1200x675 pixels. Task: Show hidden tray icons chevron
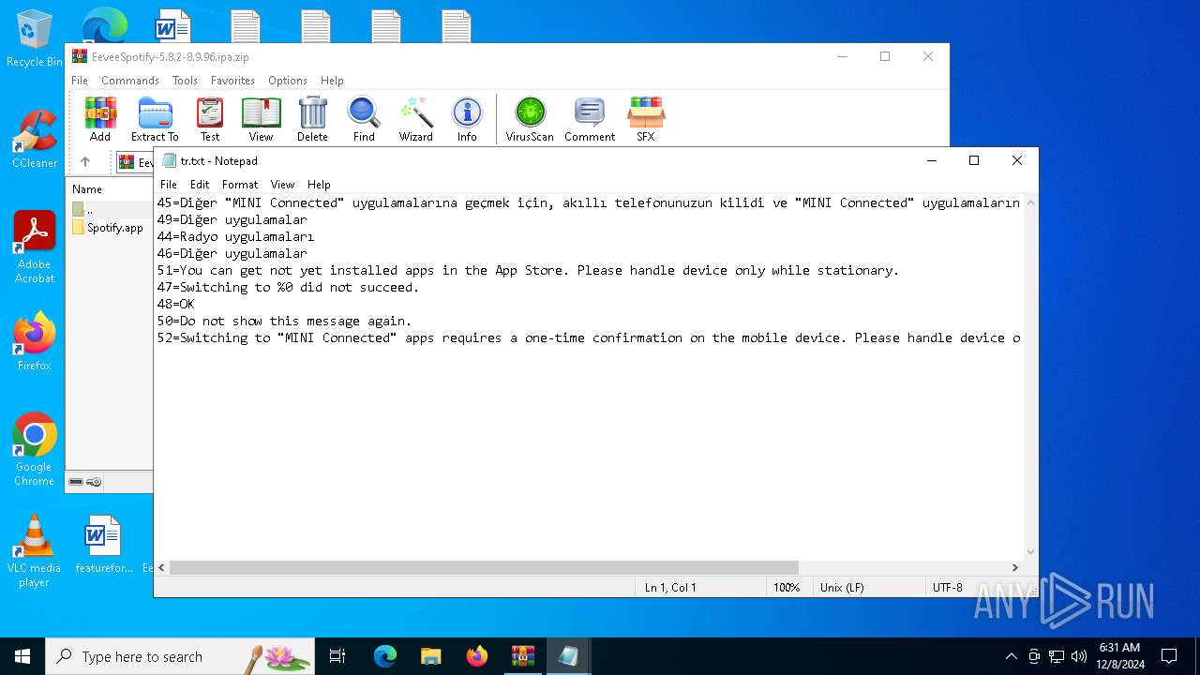[x=1011, y=656]
